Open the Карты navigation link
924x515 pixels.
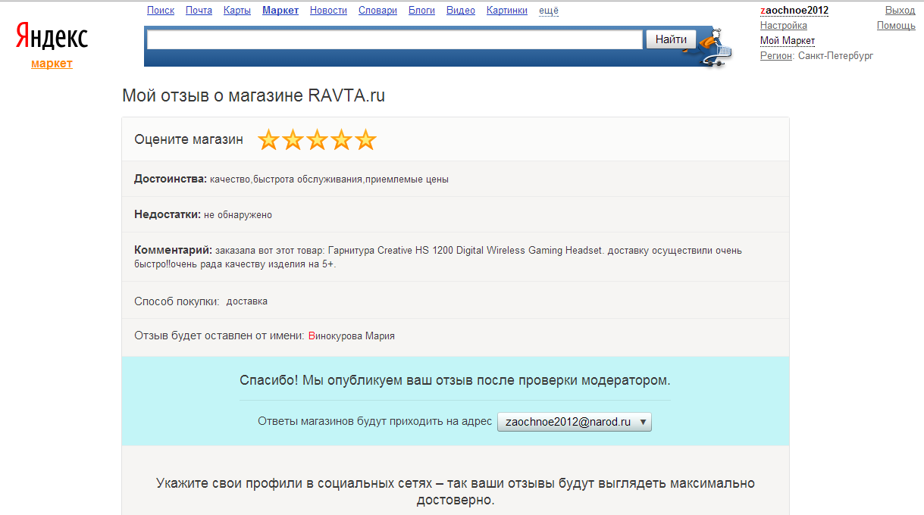237,11
